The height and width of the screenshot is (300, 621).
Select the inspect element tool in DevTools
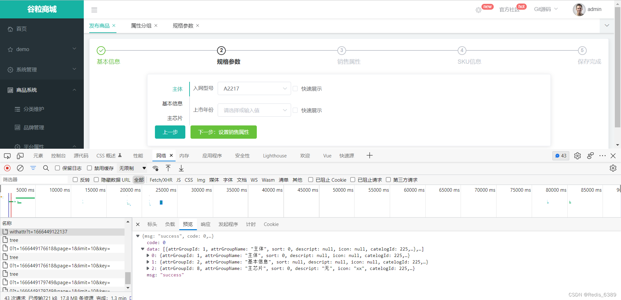pyautogui.click(x=7, y=155)
